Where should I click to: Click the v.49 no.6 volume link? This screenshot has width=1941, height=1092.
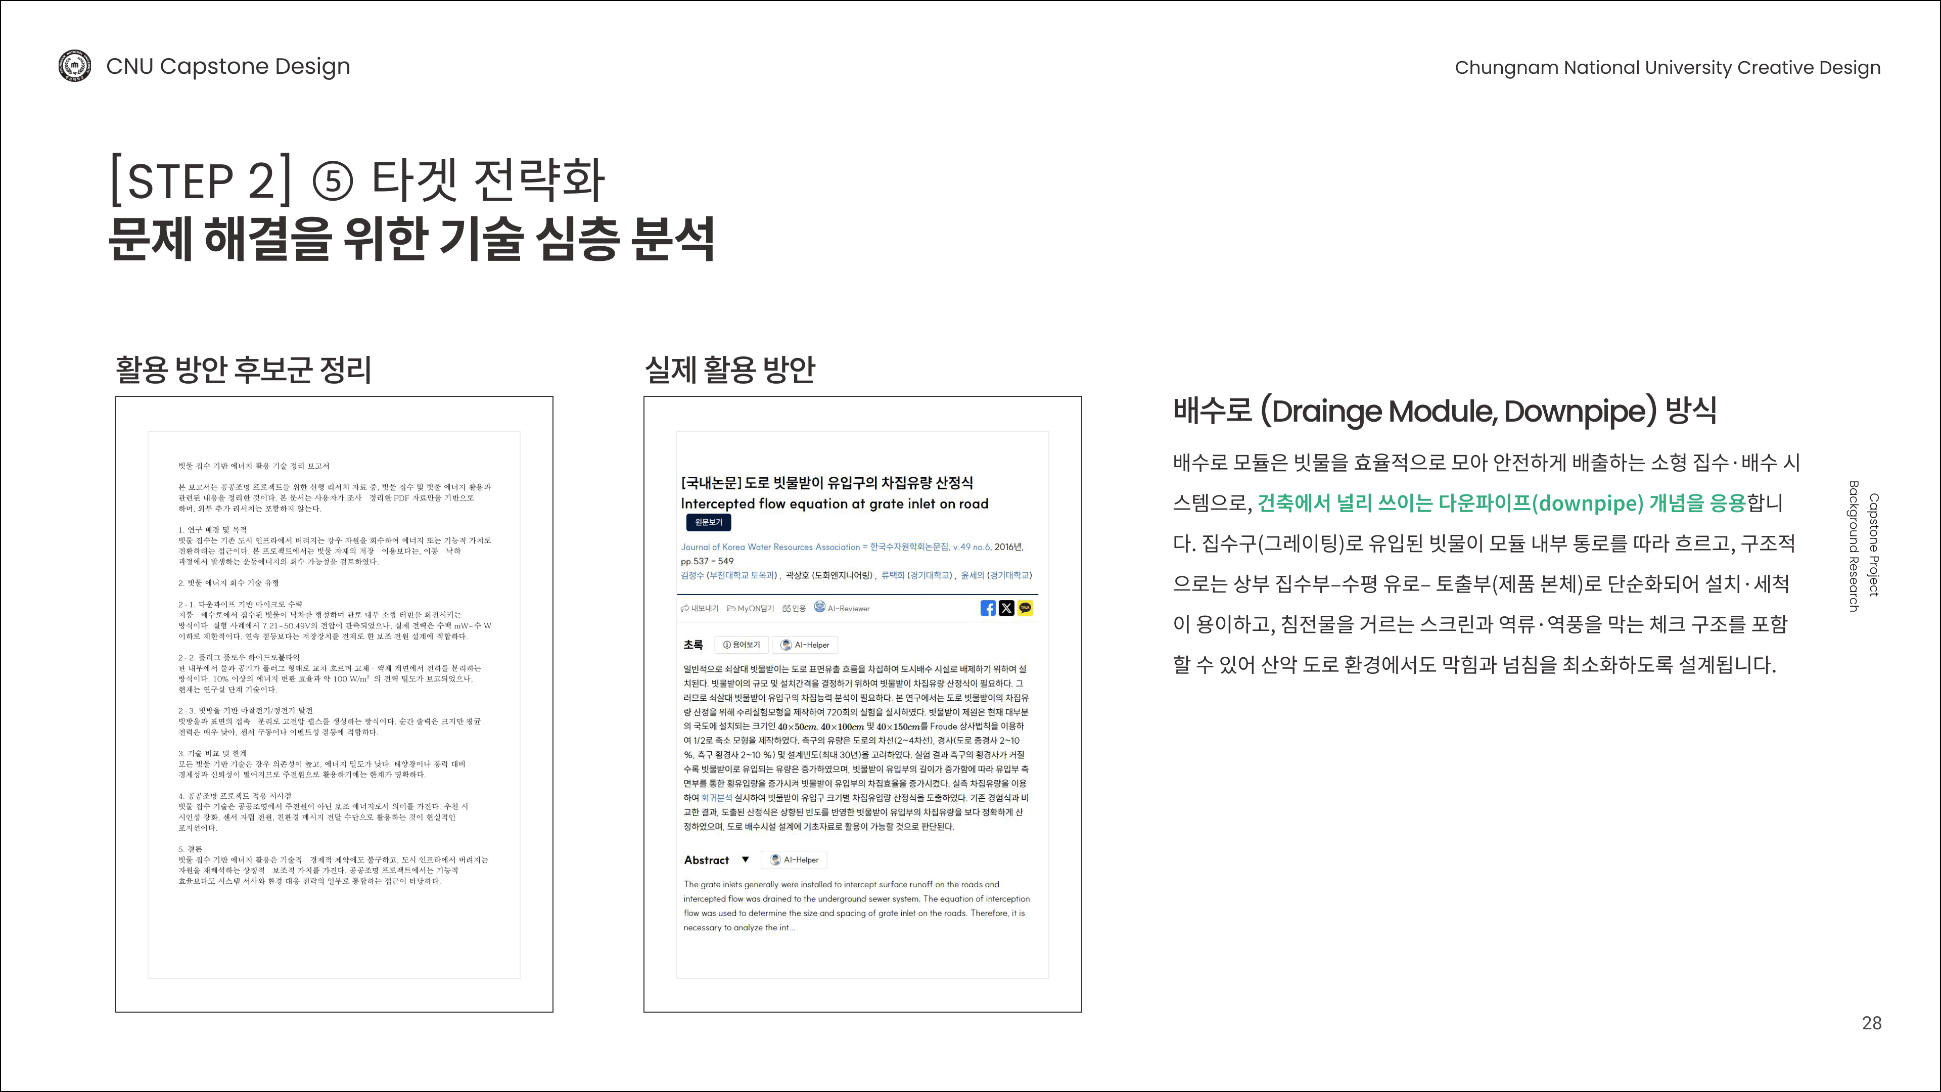coord(971,547)
